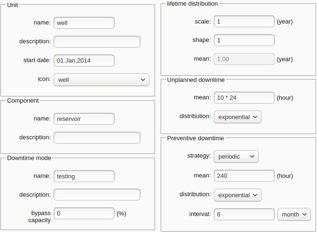
Task: Click the Component description field
Action: (x=97, y=137)
